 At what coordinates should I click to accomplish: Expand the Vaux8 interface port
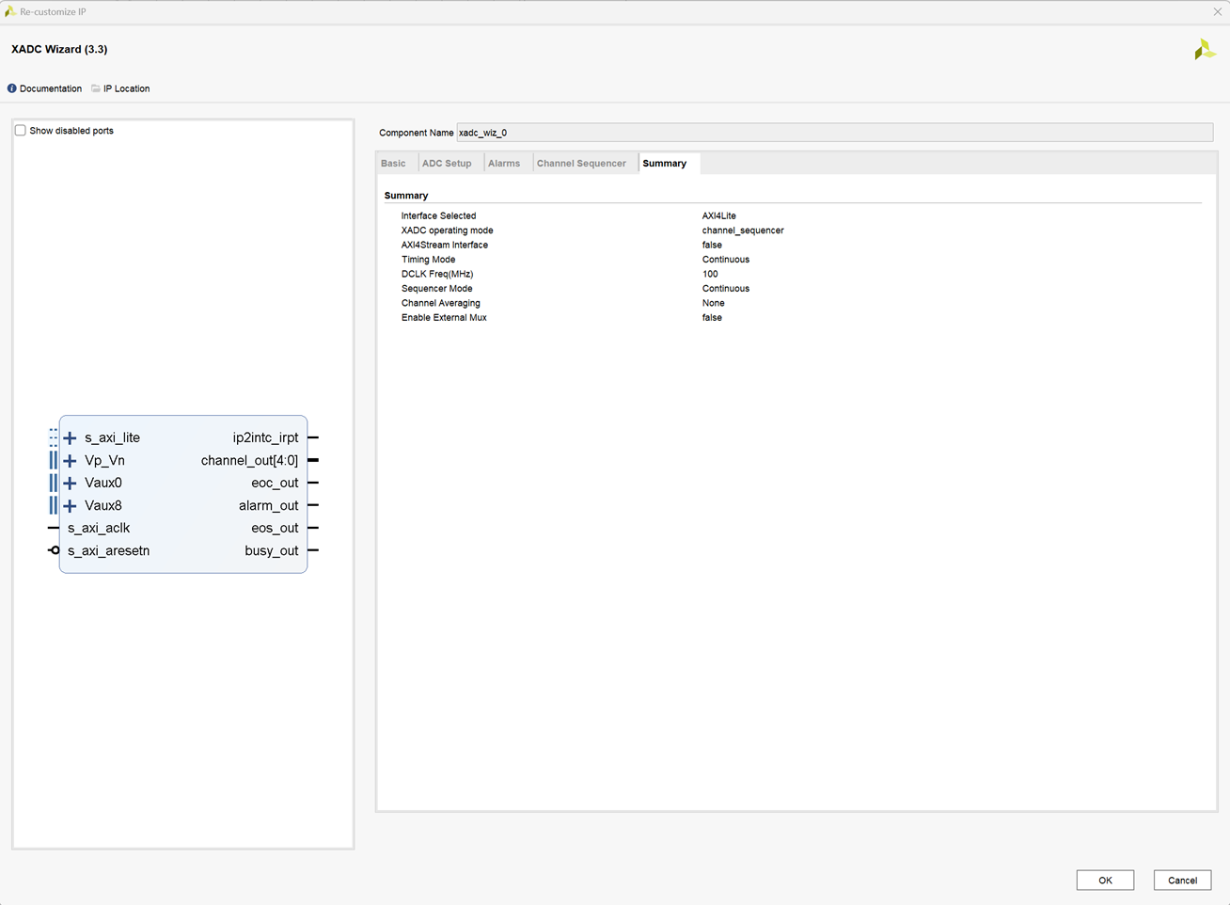(x=70, y=505)
